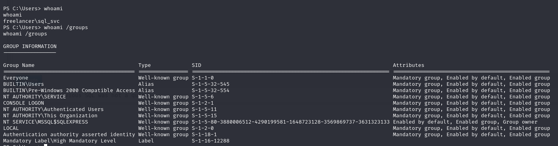Select the SID column header
Screen dimensions: 558x146
196,65
